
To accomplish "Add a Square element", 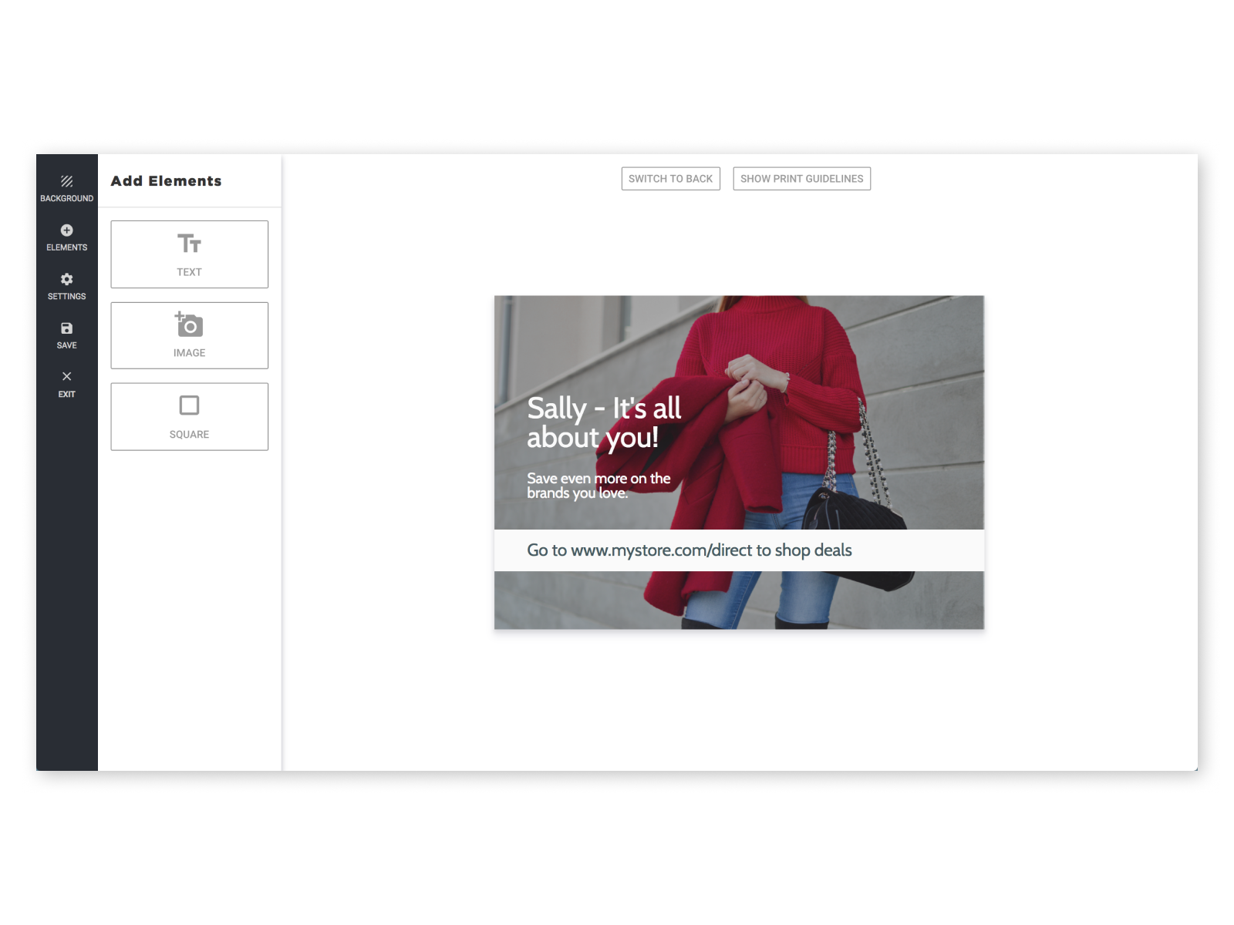I will click(x=189, y=416).
